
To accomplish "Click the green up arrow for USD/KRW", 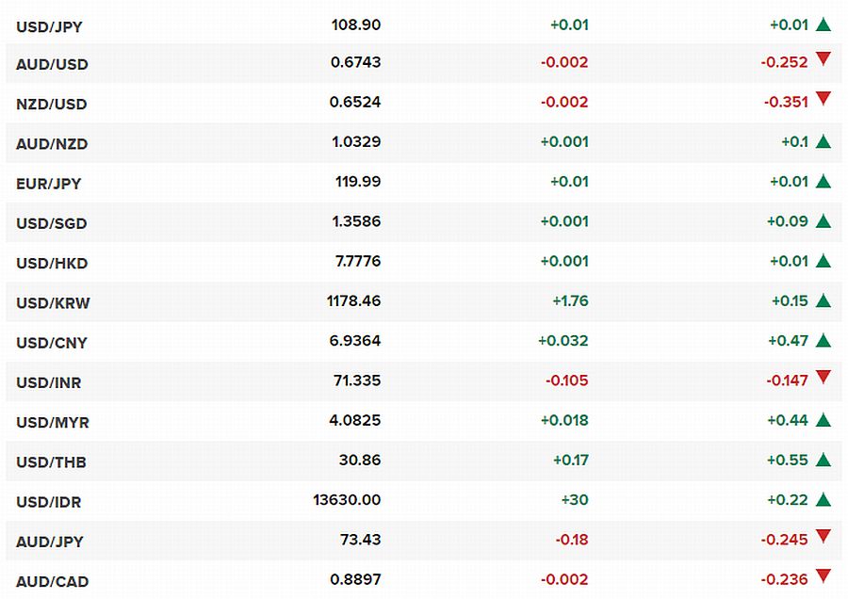I will (824, 300).
